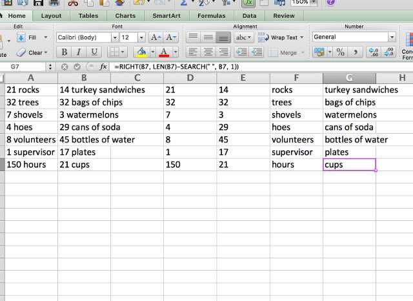Click the Clear eraser icon
Image resolution: width=413 pixels, height=301 pixels.
[21, 52]
